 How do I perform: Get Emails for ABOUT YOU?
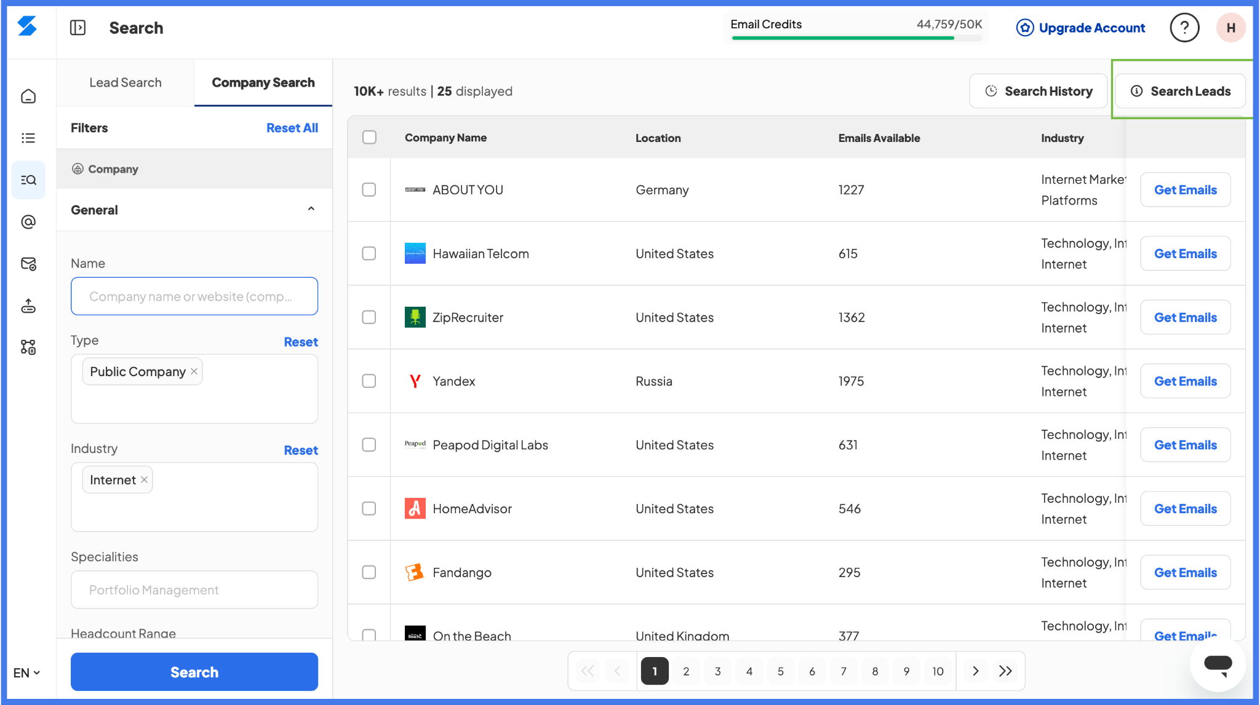1186,189
